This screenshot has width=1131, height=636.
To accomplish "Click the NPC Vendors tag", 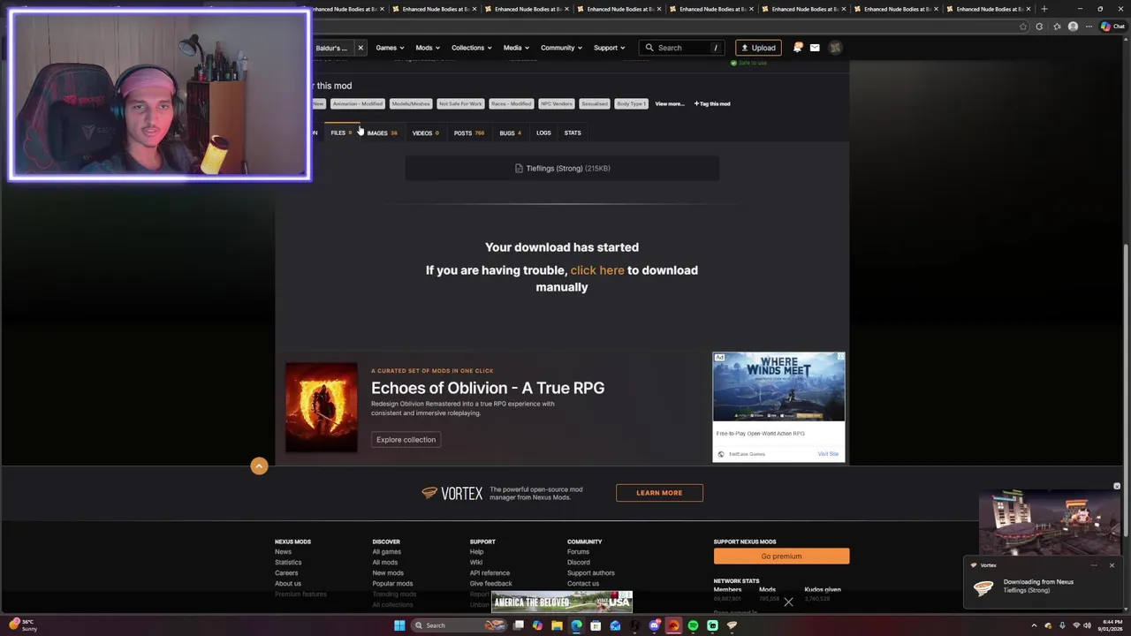I will [x=557, y=103].
